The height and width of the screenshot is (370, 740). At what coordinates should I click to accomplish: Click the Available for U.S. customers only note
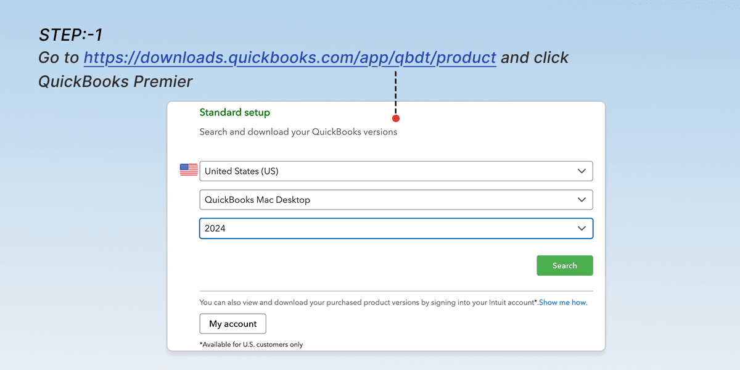[x=251, y=345]
